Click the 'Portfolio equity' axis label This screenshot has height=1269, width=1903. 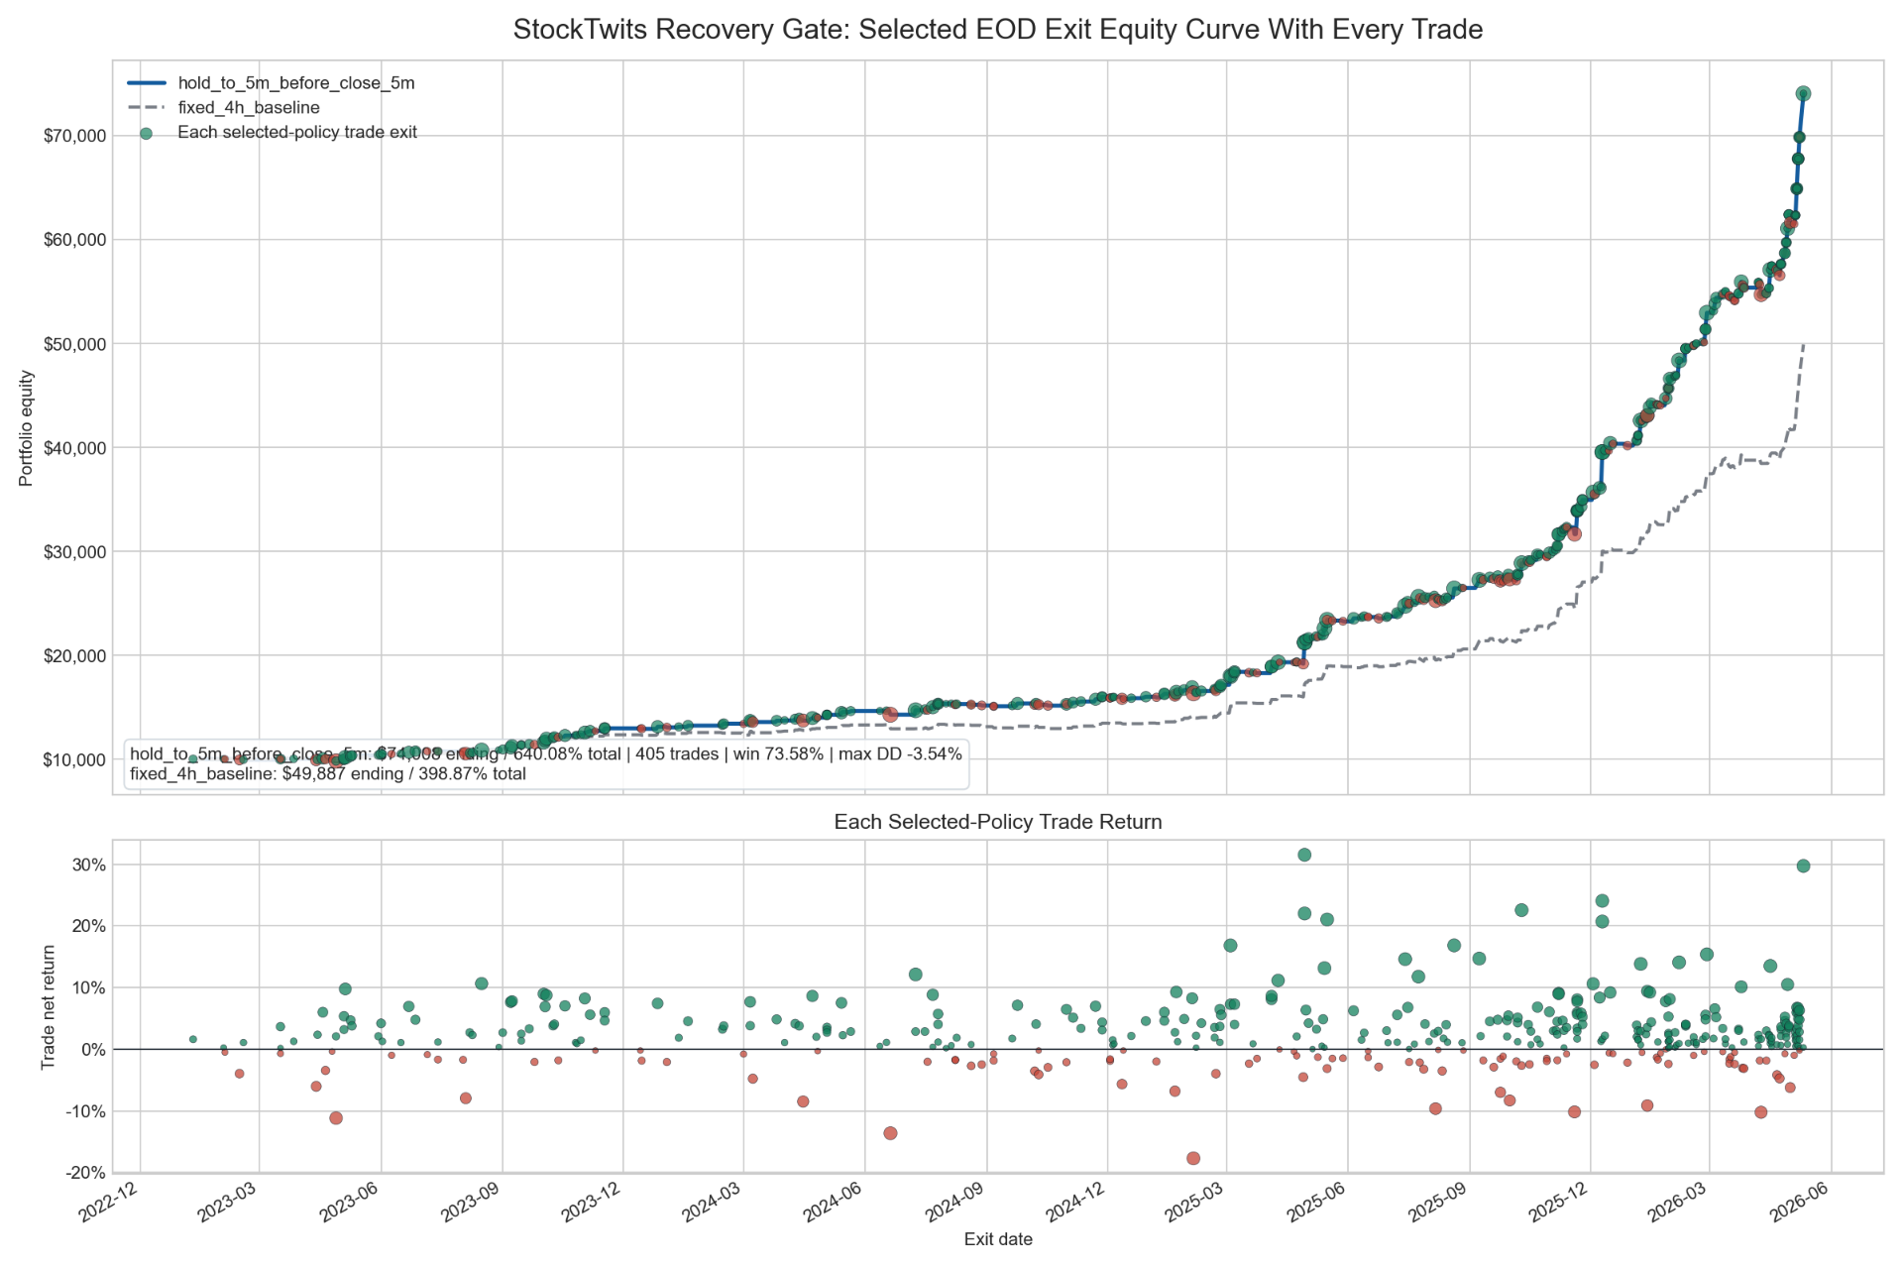tap(27, 428)
